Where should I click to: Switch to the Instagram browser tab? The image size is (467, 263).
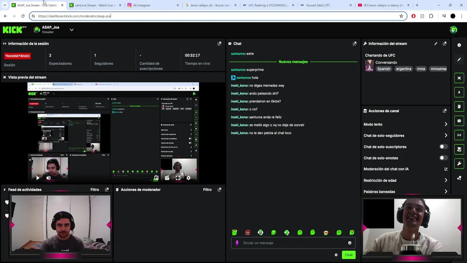(x=153, y=5)
